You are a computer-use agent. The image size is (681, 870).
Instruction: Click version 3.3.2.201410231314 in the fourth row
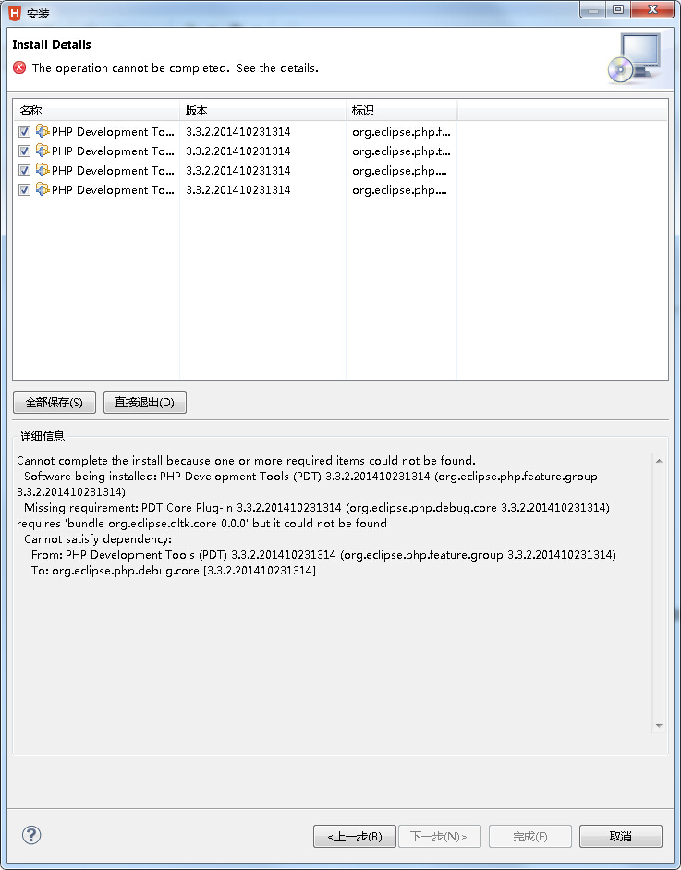tap(238, 189)
